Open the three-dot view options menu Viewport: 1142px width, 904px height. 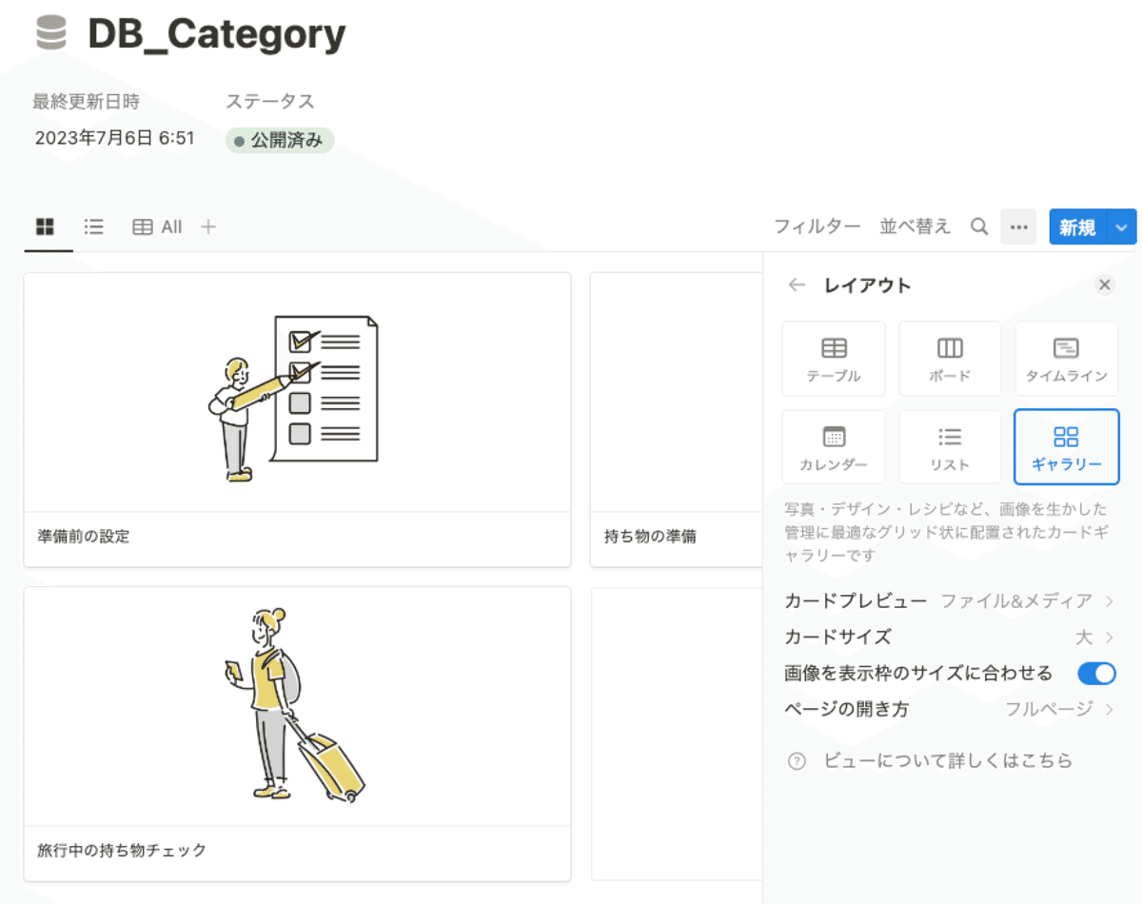click(1018, 226)
